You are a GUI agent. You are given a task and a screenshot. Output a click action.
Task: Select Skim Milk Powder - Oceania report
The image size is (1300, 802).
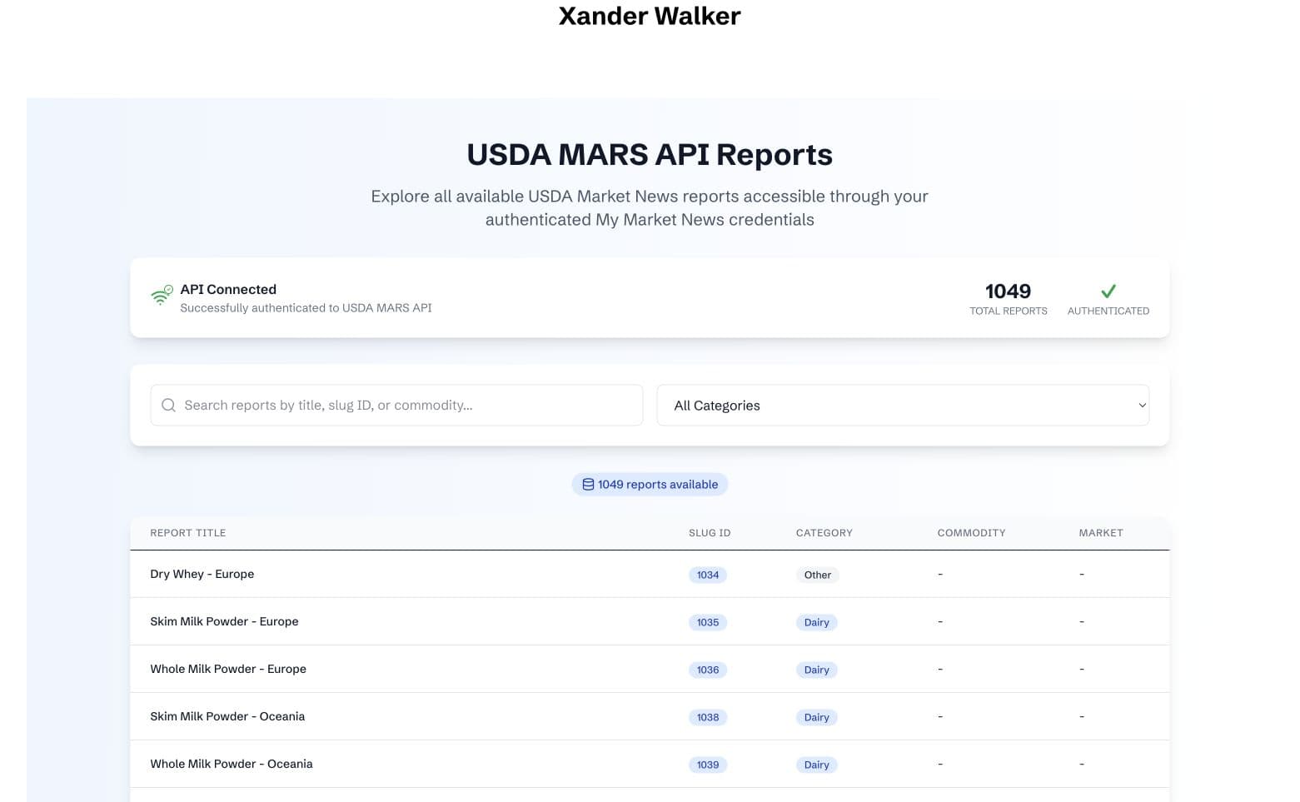pyautogui.click(x=227, y=717)
